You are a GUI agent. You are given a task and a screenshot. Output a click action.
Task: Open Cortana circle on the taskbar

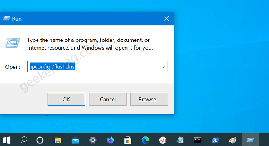[x=40, y=140]
